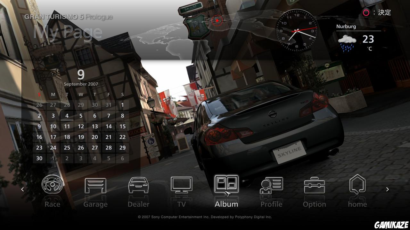The width and height of the screenshot is (410, 230).
Task: Click the red location marker on world map
Action: tap(217, 21)
